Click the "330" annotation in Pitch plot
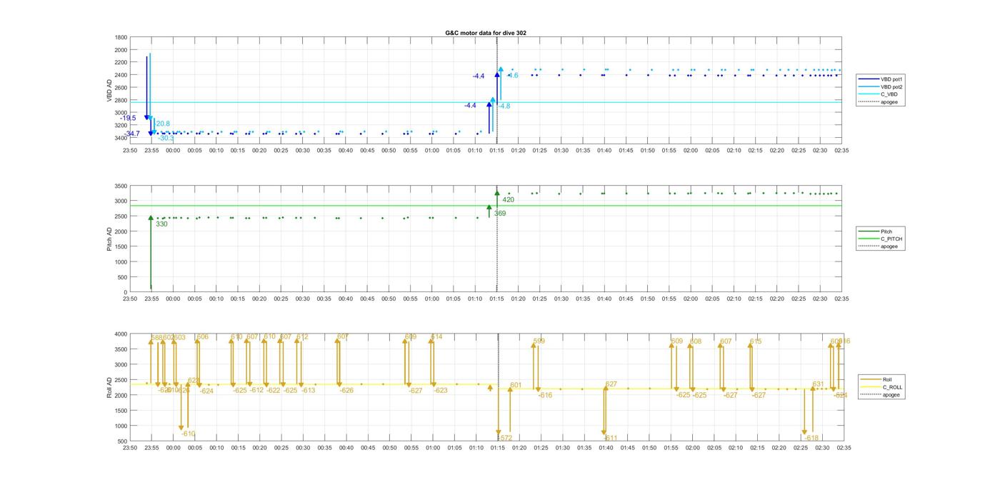Viewport: 1000px width, 495px height. 161,224
